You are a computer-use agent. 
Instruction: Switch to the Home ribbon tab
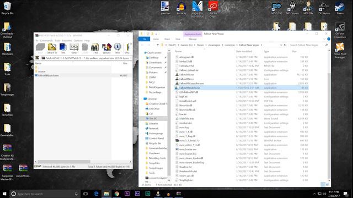pyautogui.click(x=156, y=39)
